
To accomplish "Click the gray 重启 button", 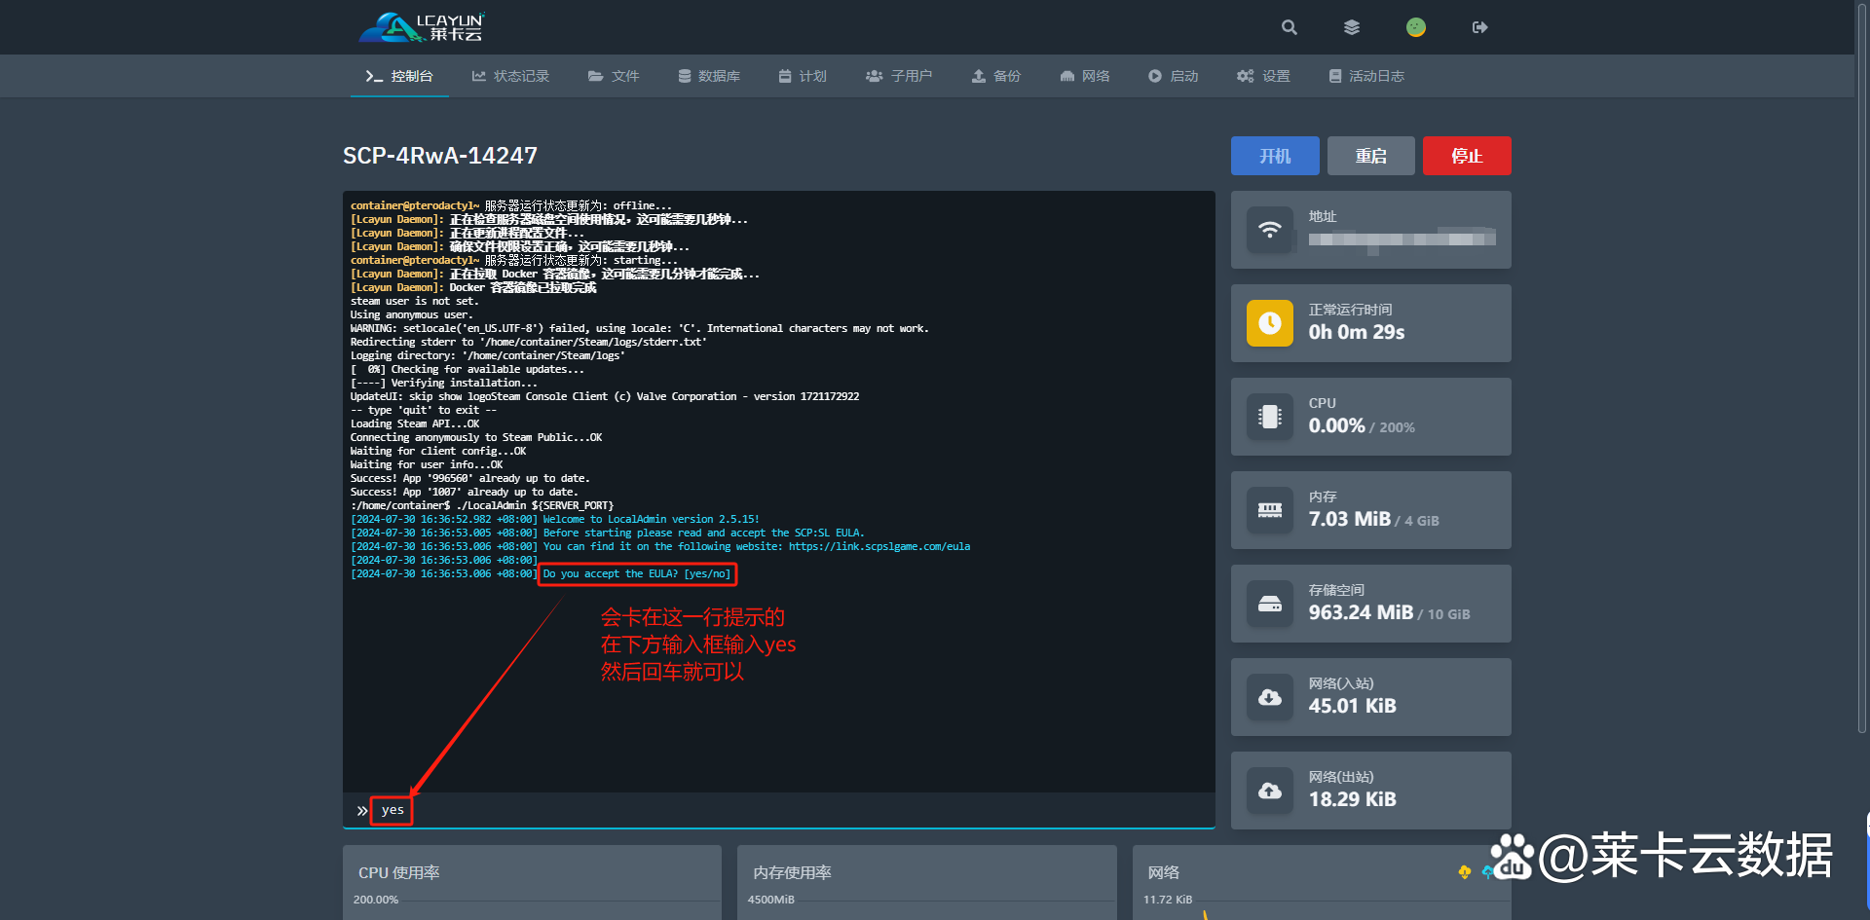I will pyautogui.click(x=1371, y=156).
